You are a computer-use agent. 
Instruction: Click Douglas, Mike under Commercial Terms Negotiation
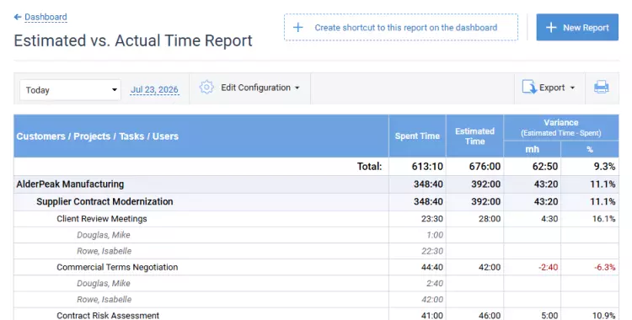point(104,283)
